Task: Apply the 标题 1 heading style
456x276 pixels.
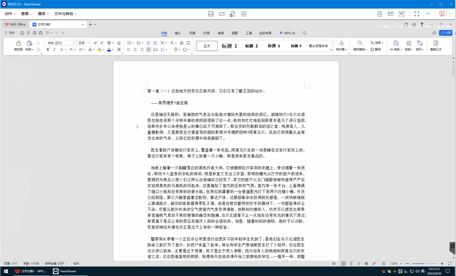Action: point(229,46)
